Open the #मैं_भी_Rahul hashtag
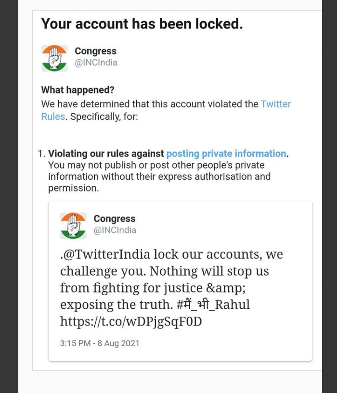This screenshot has height=393, width=337. 213,304
